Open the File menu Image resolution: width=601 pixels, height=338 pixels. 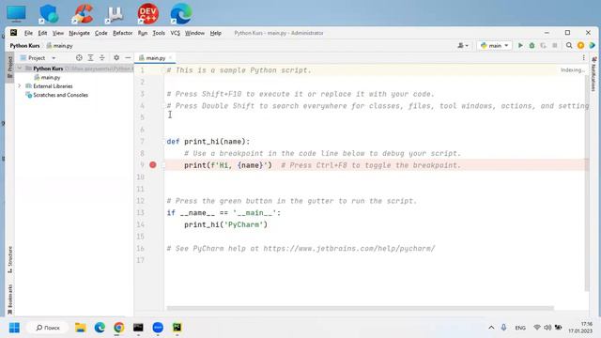tap(28, 33)
